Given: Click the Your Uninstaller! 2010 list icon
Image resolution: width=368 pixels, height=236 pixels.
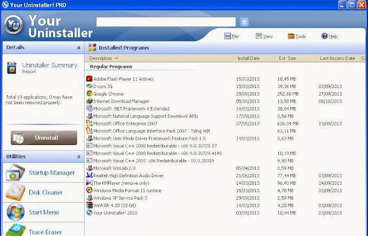Looking at the screenshot, I should 89,213.
